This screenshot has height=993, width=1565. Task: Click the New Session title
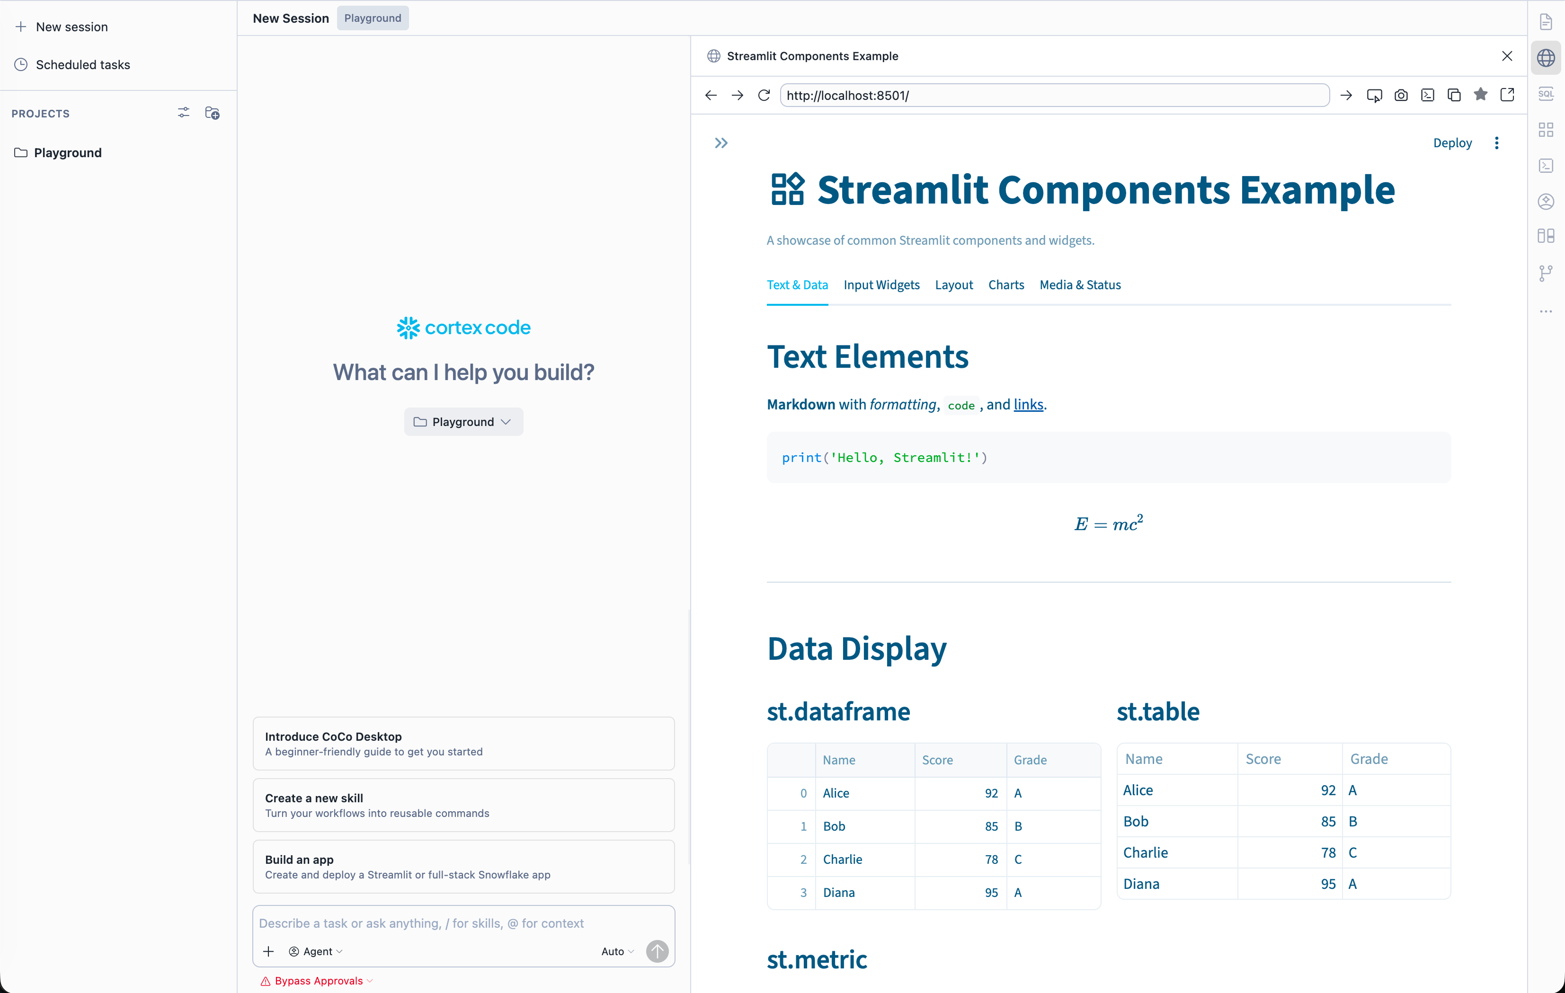(291, 18)
